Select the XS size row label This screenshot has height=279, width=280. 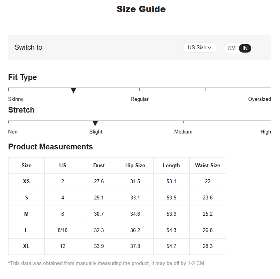26,181
